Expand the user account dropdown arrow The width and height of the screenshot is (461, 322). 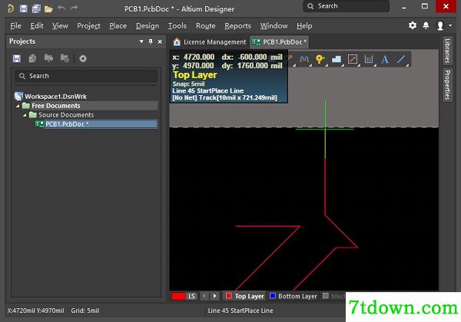pos(450,25)
